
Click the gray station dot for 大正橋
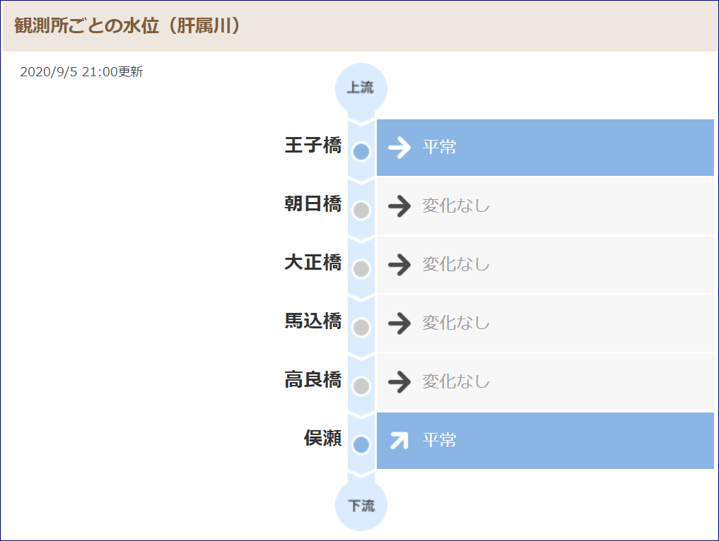click(x=361, y=269)
